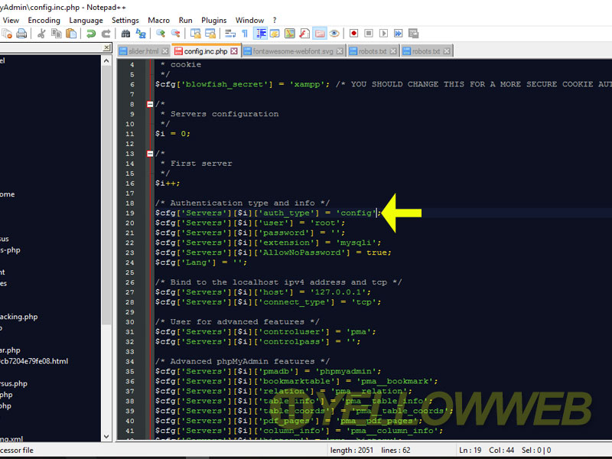
Task: Click the Zoom In magnifier icon
Action: (161, 34)
